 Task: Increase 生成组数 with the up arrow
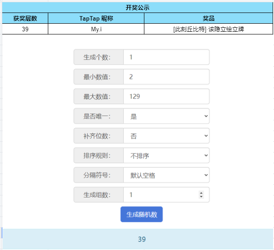201,193
